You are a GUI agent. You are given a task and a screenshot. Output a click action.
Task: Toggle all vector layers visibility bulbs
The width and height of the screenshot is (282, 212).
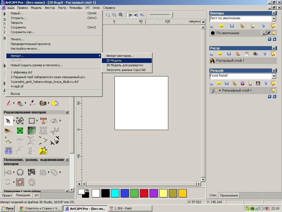coord(273,26)
